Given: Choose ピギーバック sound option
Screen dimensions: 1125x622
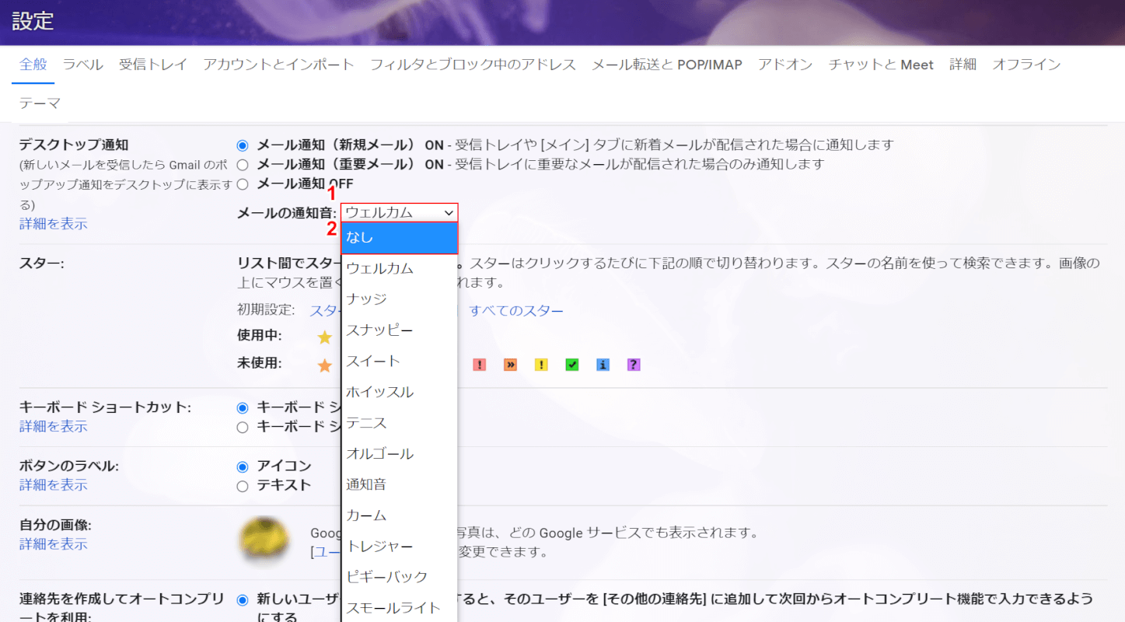Looking at the screenshot, I should tap(400, 577).
